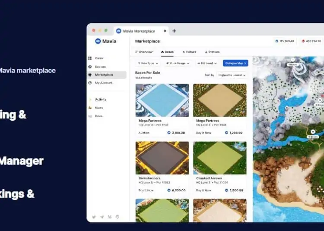Click the map marker labeled 1
The width and height of the screenshot is (324, 231).
point(292,60)
